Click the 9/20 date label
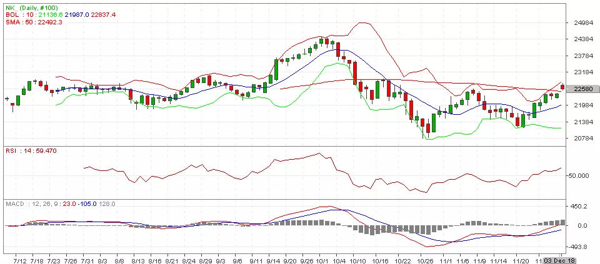600x264 pixels. (291, 260)
